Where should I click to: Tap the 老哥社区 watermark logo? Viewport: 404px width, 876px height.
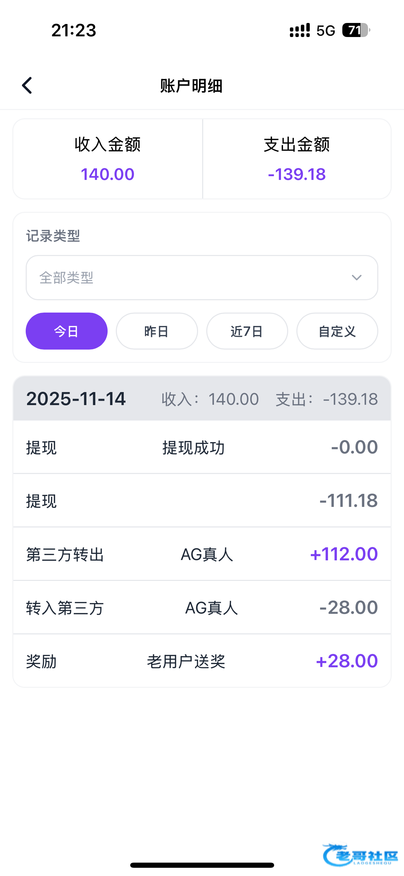coord(360,855)
